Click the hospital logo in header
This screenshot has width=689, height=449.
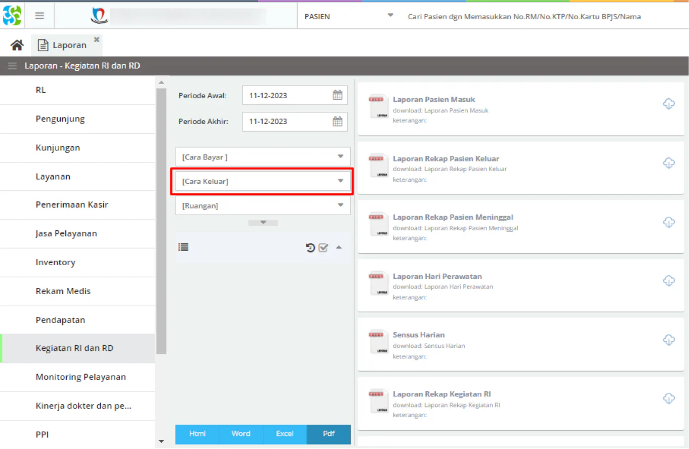point(99,16)
